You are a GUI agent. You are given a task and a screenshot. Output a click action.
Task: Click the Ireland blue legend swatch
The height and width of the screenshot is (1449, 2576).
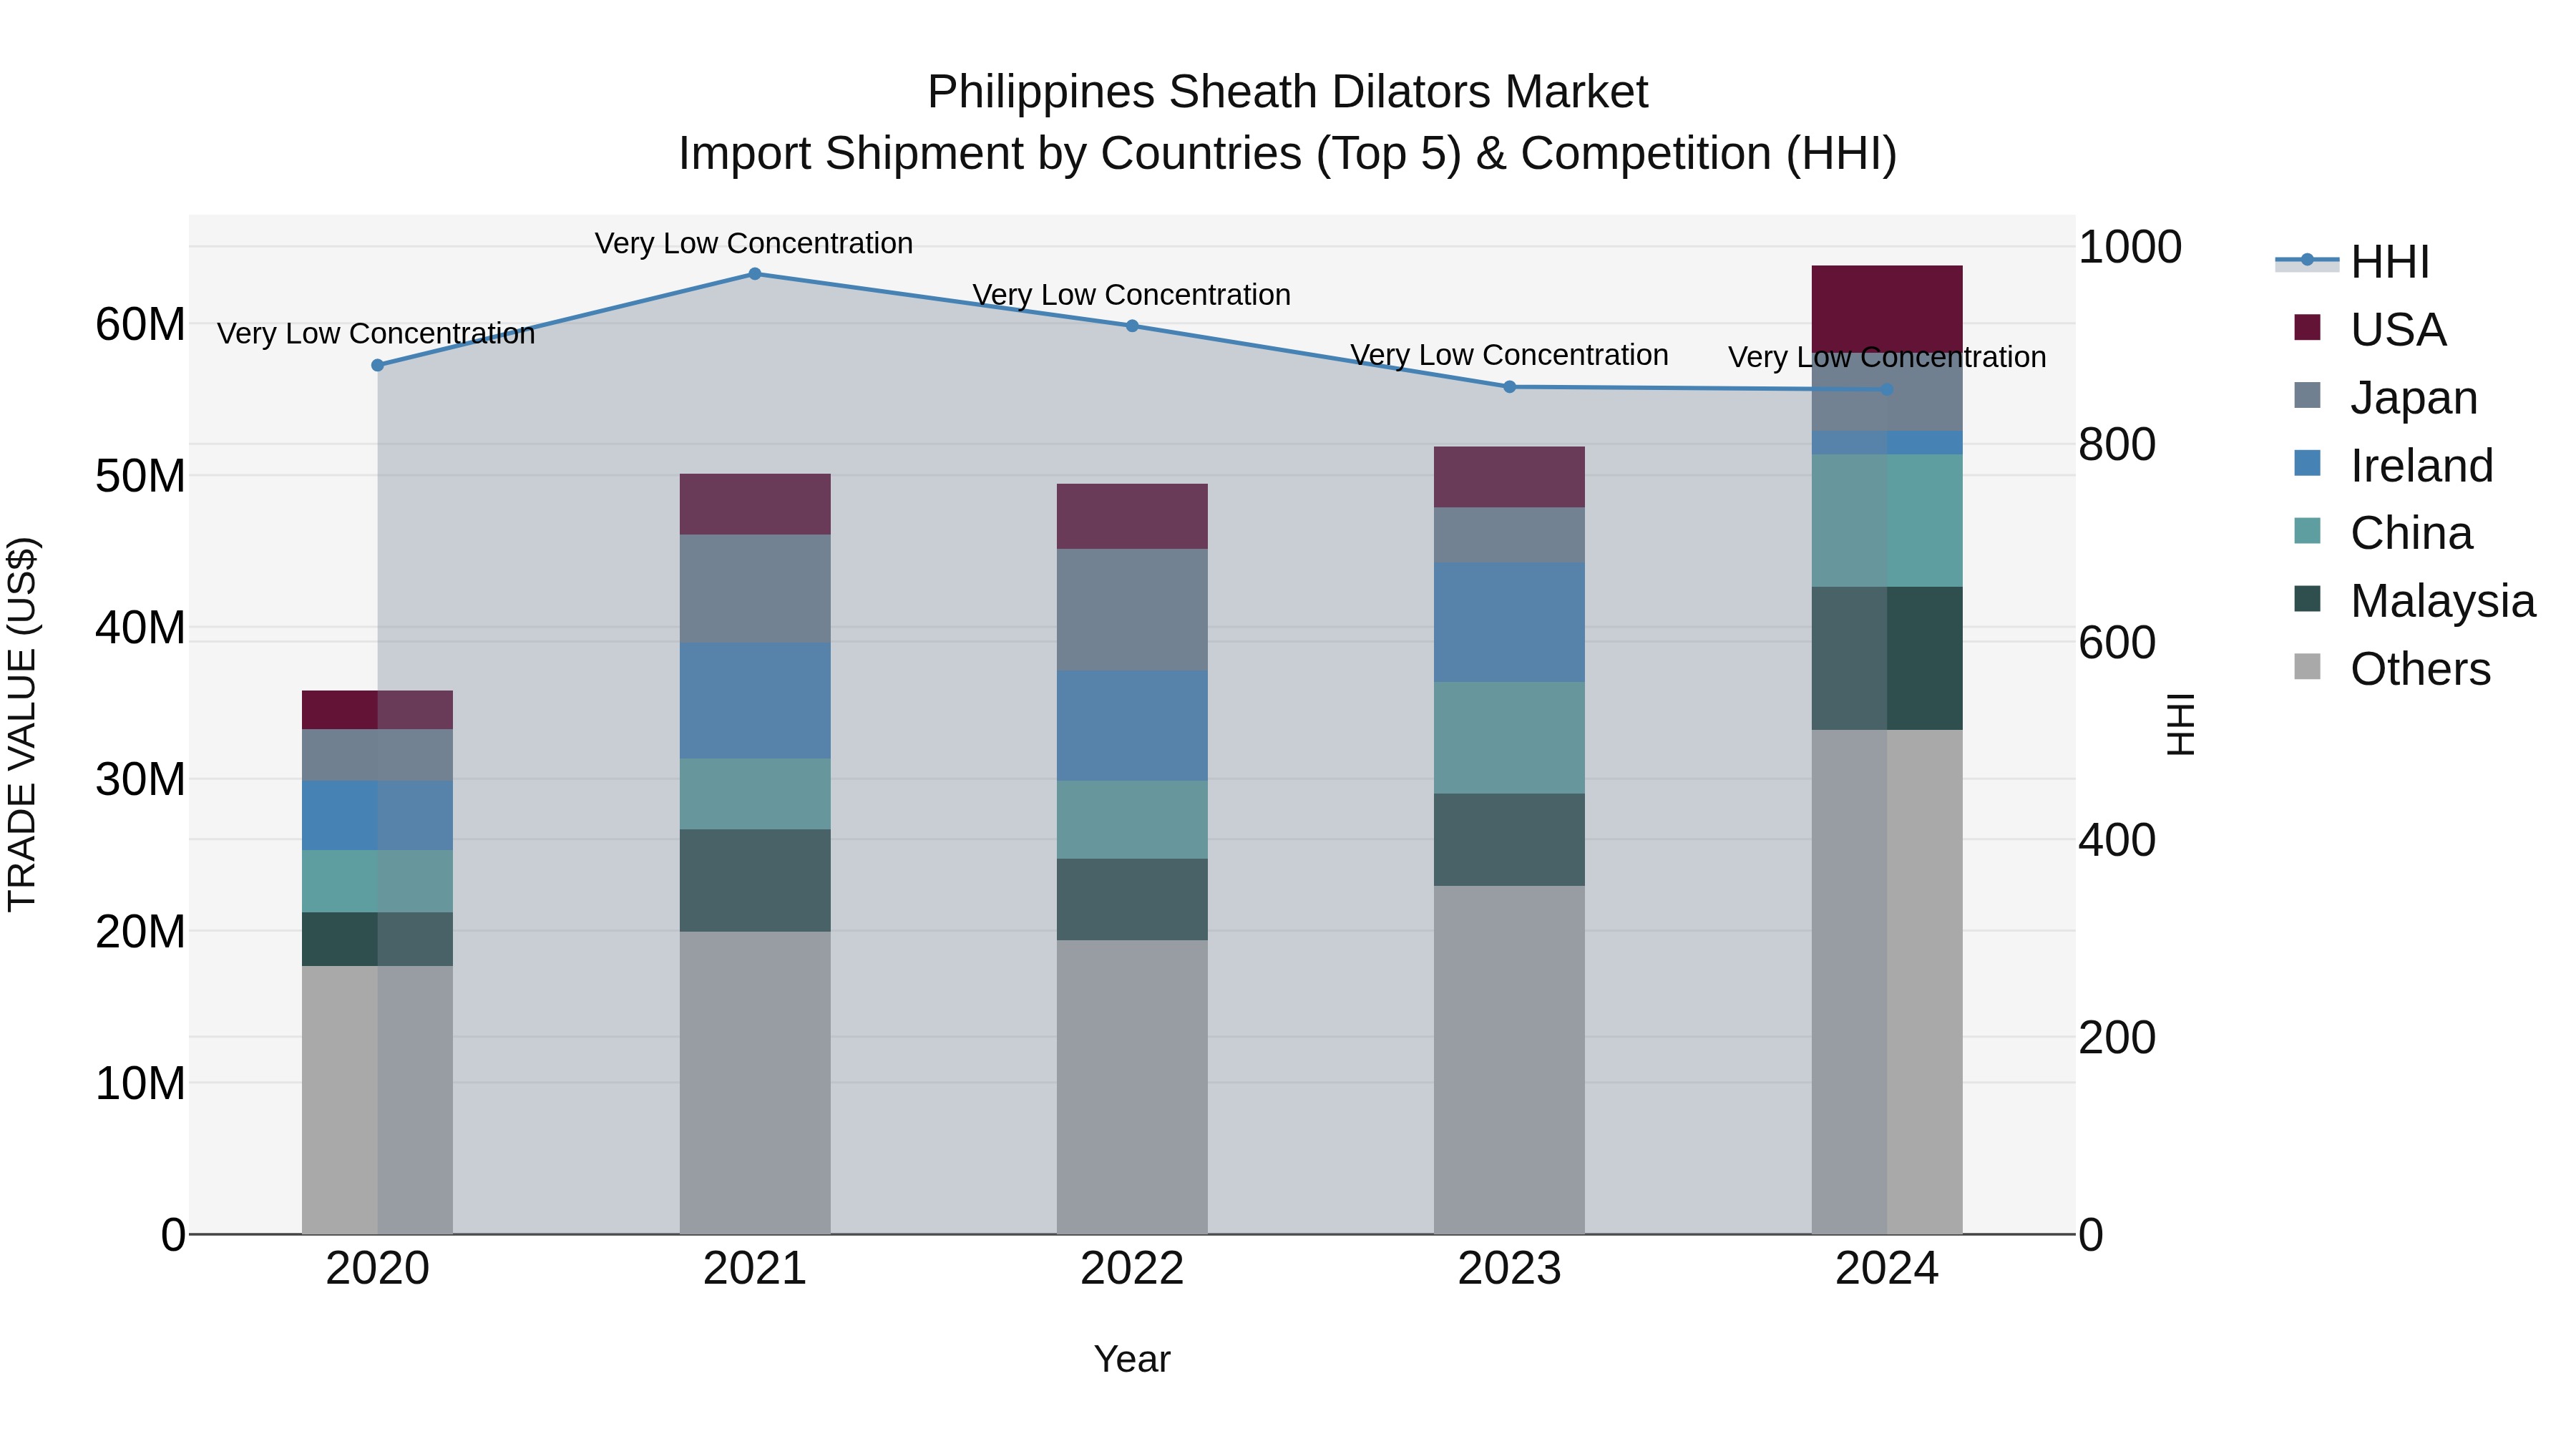coord(2307,463)
